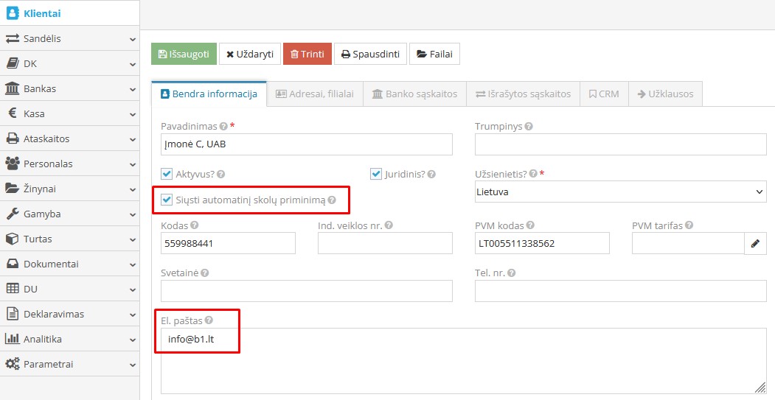
Task: Uncheck the Aktyvus checkbox
Action: (x=167, y=175)
